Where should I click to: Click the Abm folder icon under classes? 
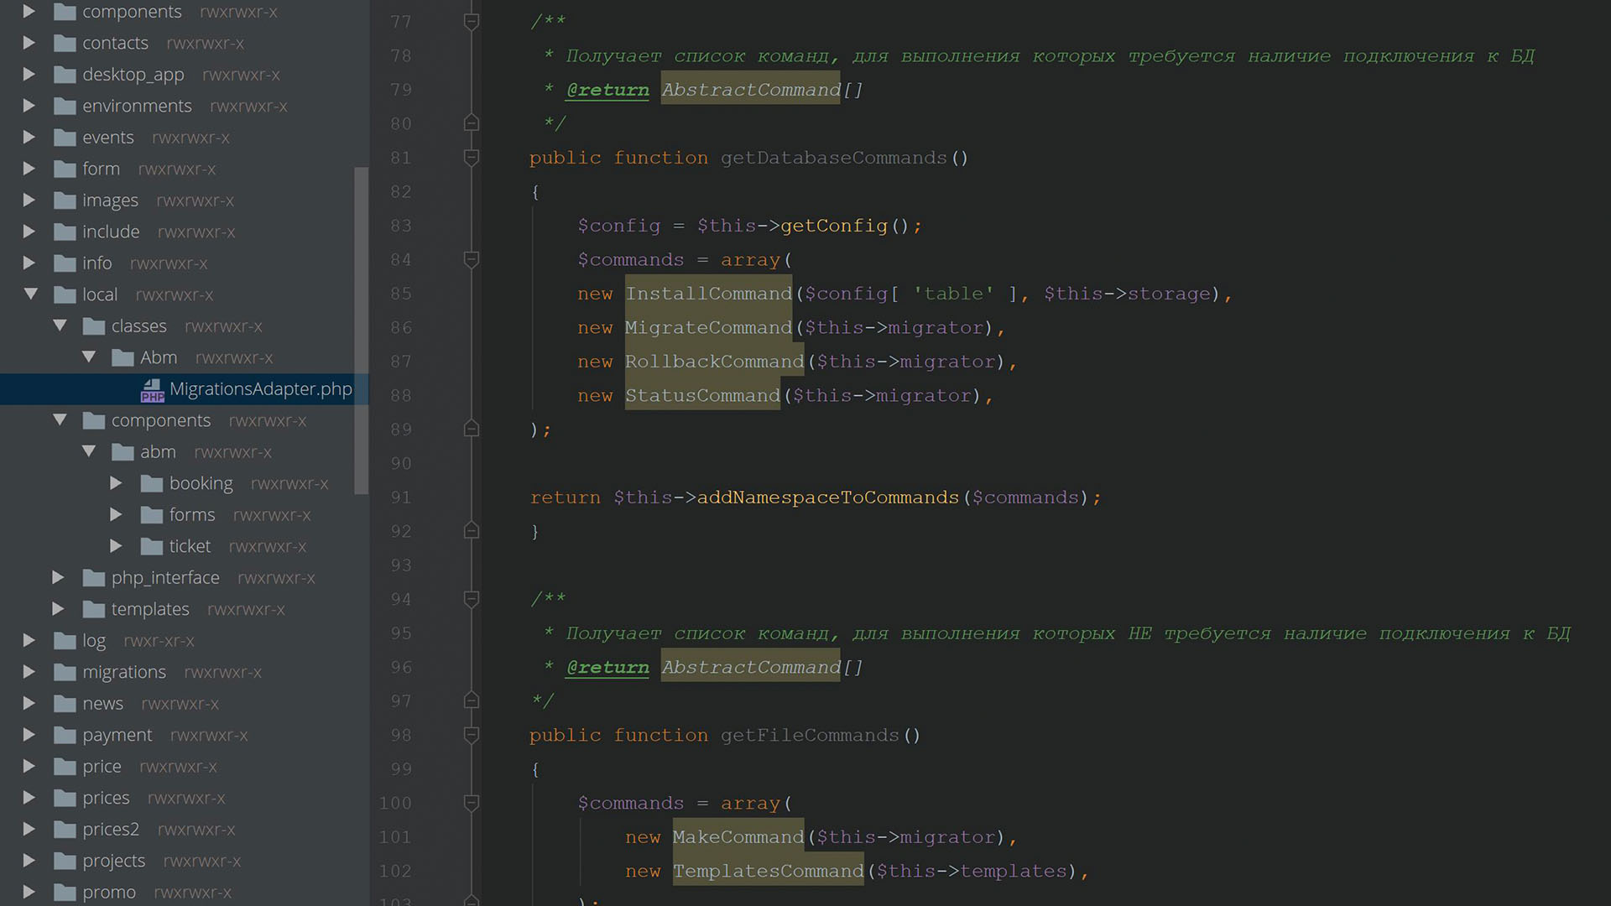tap(123, 358)
